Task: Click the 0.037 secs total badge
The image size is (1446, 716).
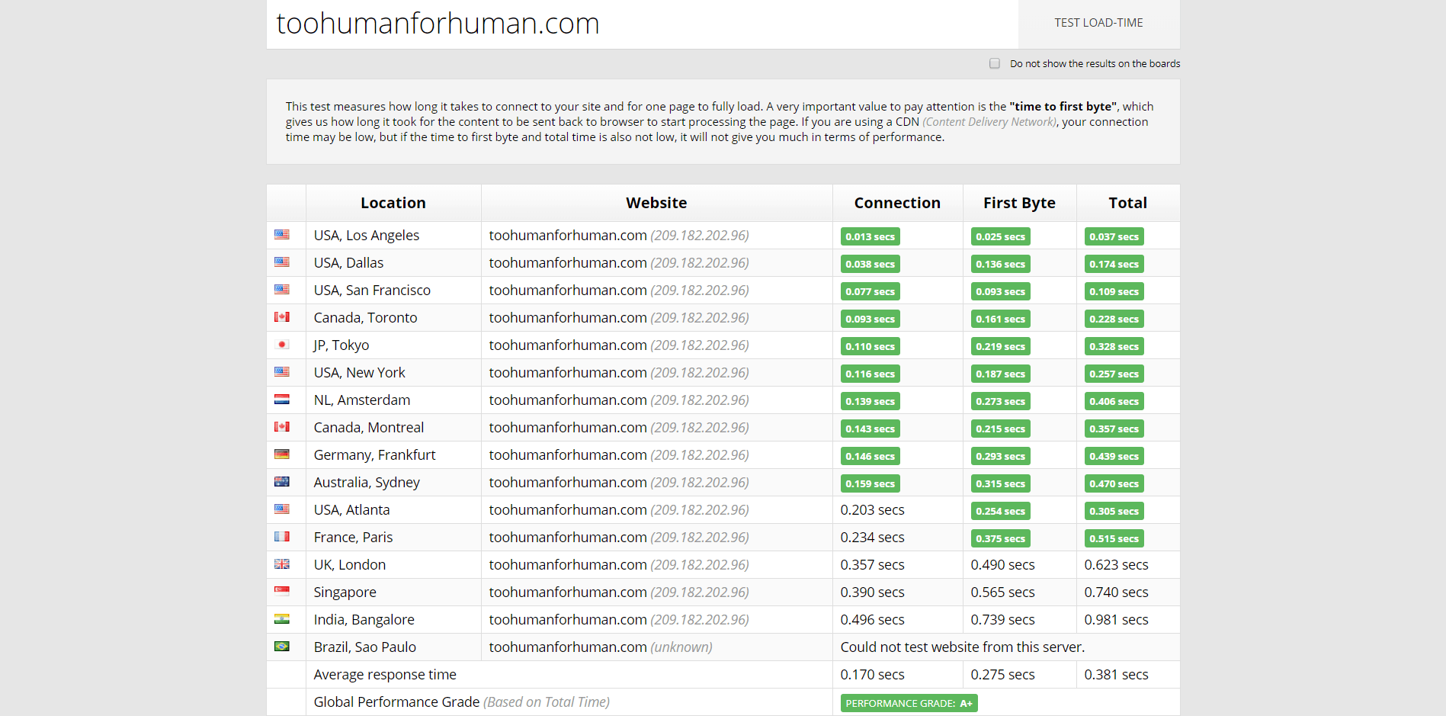Action: click(1114, 236)
